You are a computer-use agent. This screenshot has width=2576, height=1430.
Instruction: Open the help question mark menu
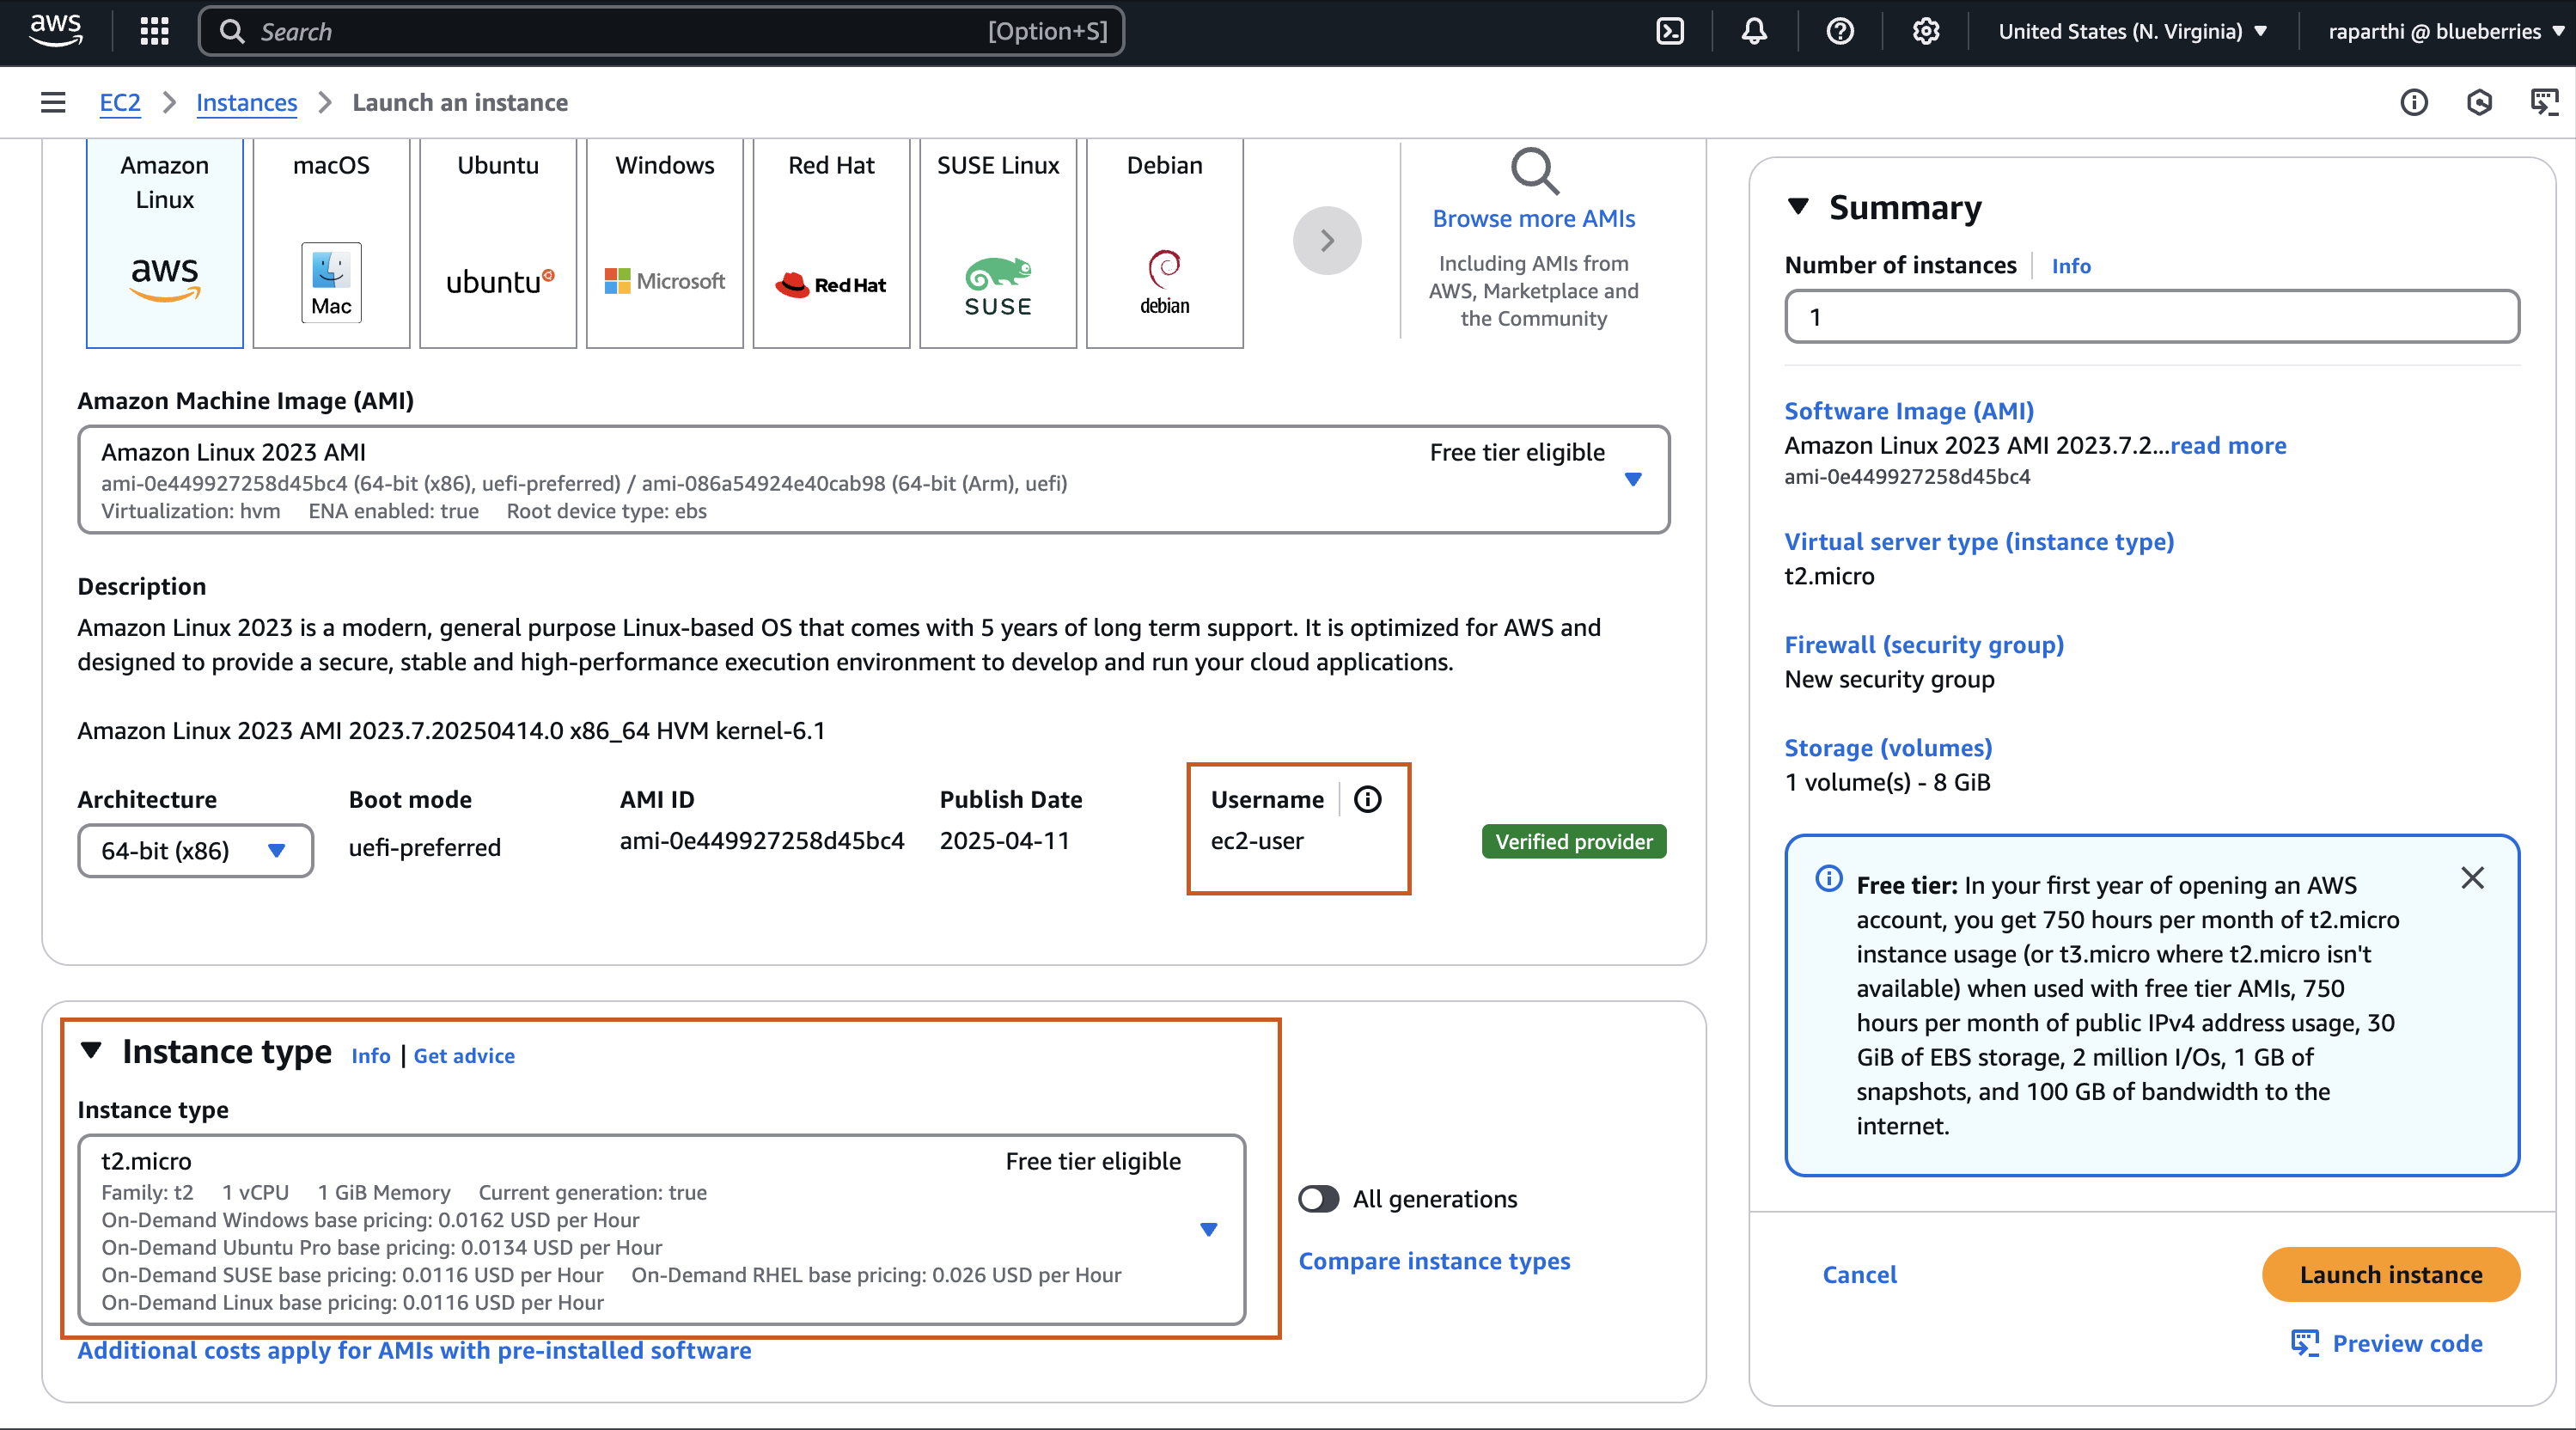[x=1840, y=31]
